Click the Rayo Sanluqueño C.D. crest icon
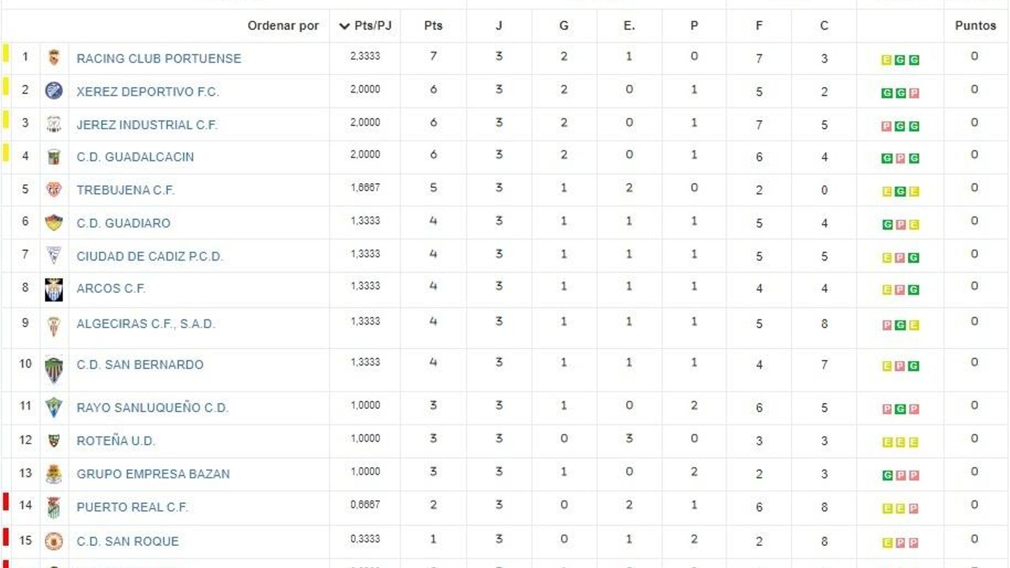 (54, 408)
